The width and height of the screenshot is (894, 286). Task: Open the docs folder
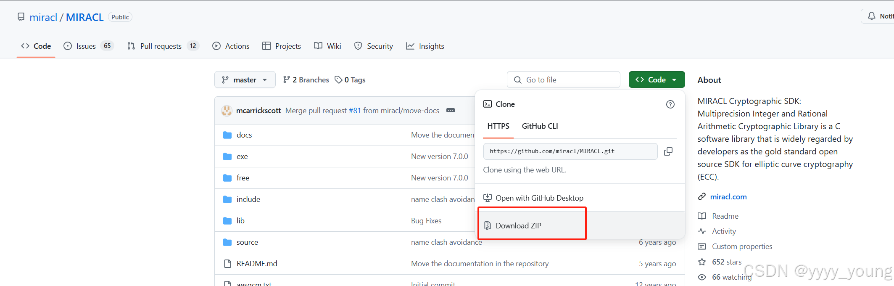coord(244,135)
